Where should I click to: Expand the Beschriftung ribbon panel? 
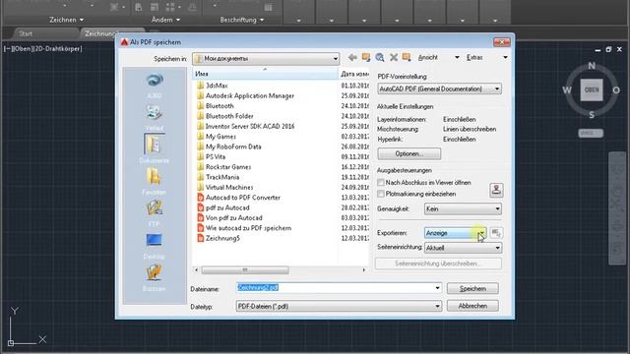(x=242, y=20)
